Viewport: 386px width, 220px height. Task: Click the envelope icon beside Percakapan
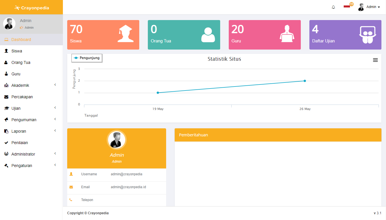coord(6,97)
